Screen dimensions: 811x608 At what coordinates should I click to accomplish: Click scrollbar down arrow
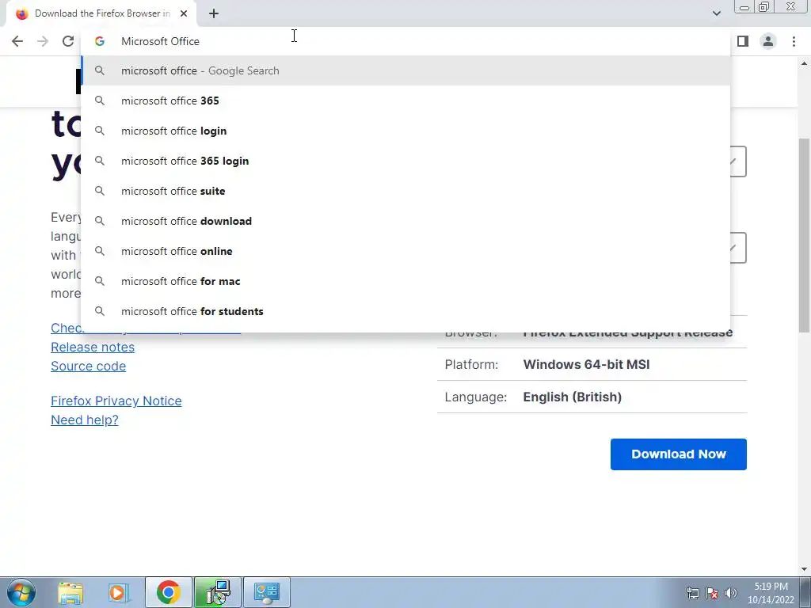pyautogui.click(x=804, y=569)
